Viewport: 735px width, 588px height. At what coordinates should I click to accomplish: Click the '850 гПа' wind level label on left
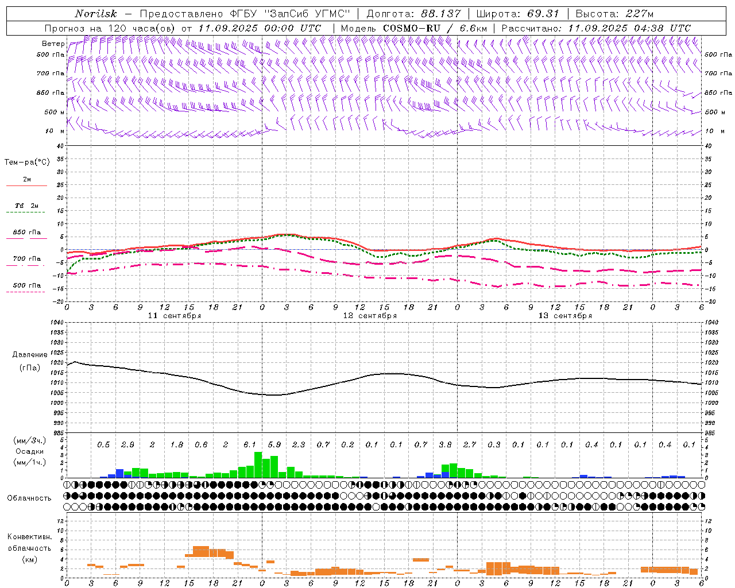pos(51,92)
